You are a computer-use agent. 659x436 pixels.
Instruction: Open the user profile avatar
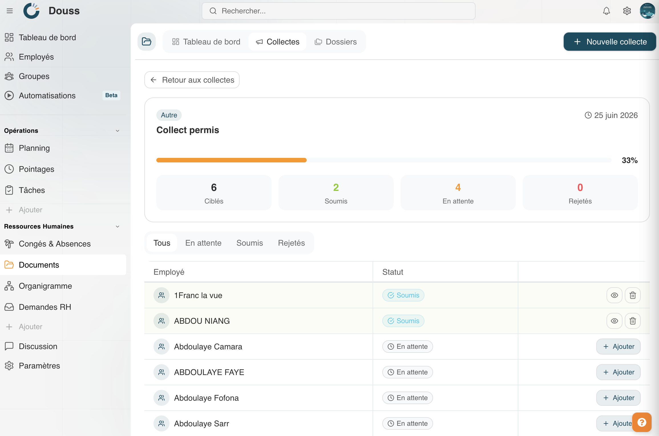coord(647,11)
